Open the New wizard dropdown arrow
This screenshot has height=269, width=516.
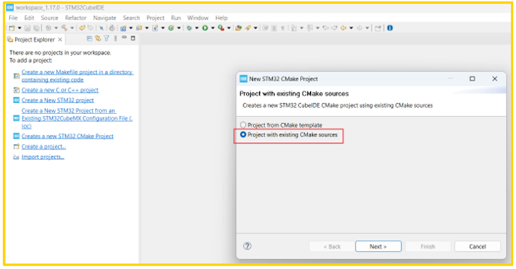point(19,28)
